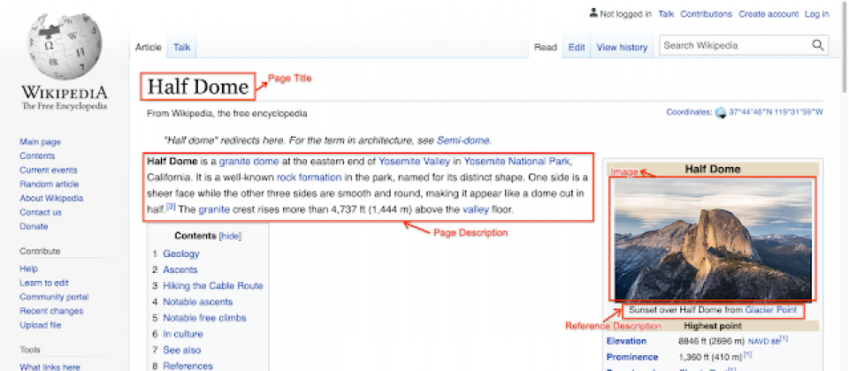Open Community portal link
The image size is (849, 371).
click(x=54, y=297)
